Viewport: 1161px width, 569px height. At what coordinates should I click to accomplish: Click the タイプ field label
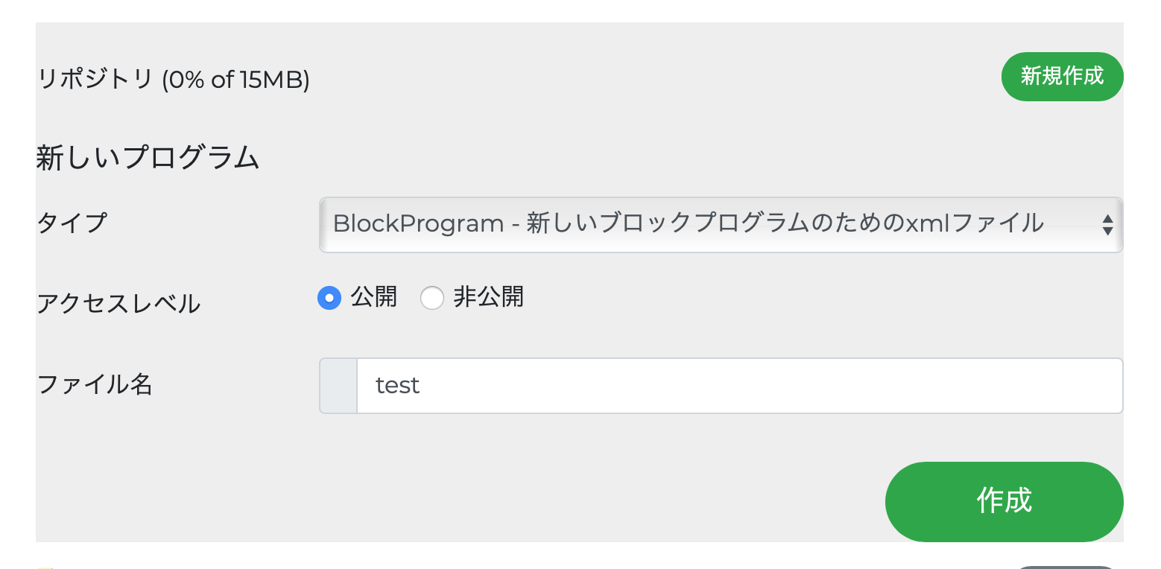72,223
